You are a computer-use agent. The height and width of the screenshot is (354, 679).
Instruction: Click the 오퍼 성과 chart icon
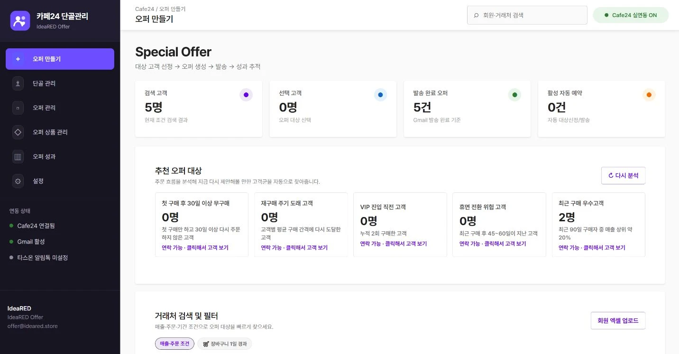18,157
